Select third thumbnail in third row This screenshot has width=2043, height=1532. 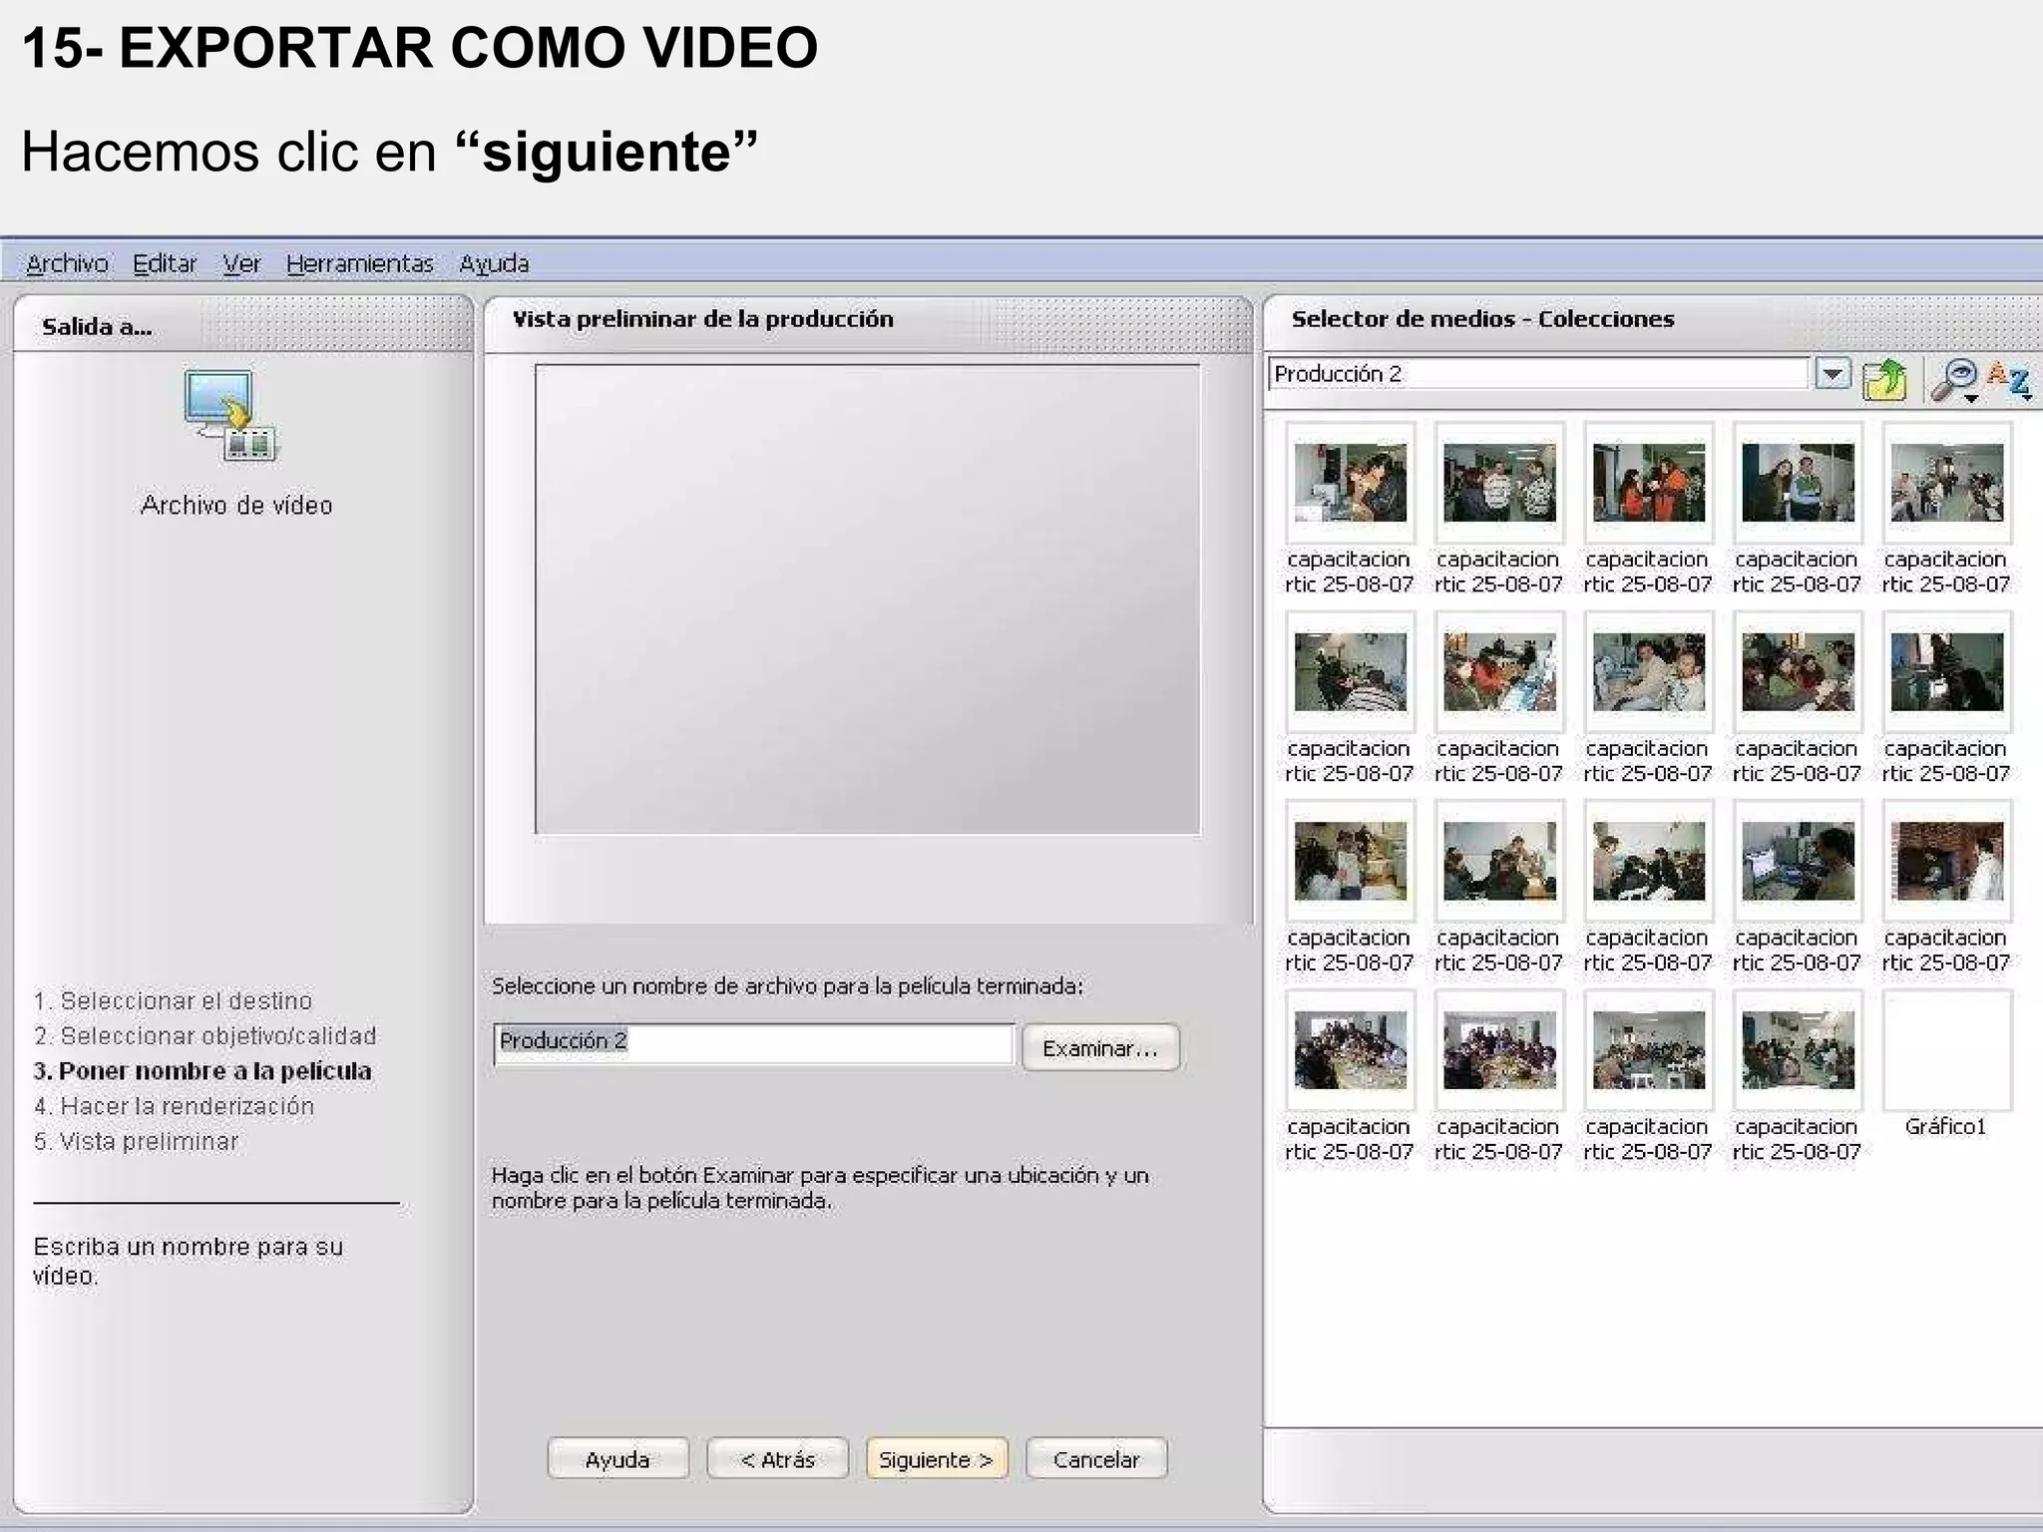tap(1648, 861)
